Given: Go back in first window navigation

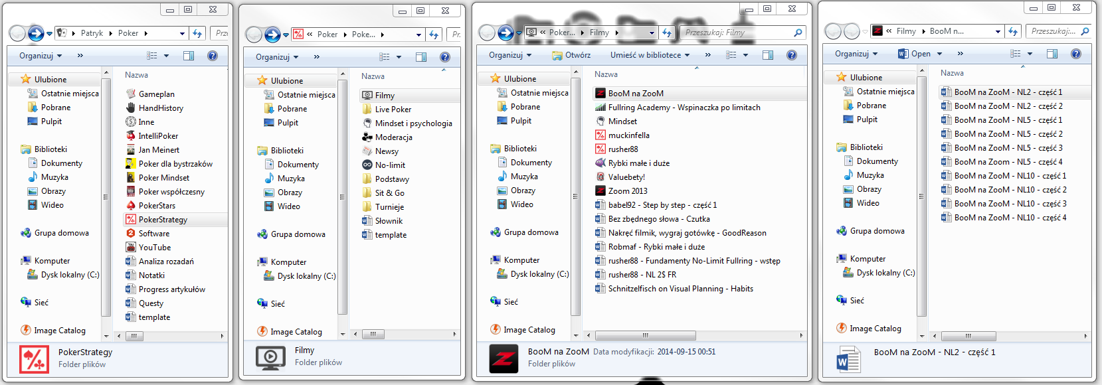Looking at the screenshot, I should [18, 33].
